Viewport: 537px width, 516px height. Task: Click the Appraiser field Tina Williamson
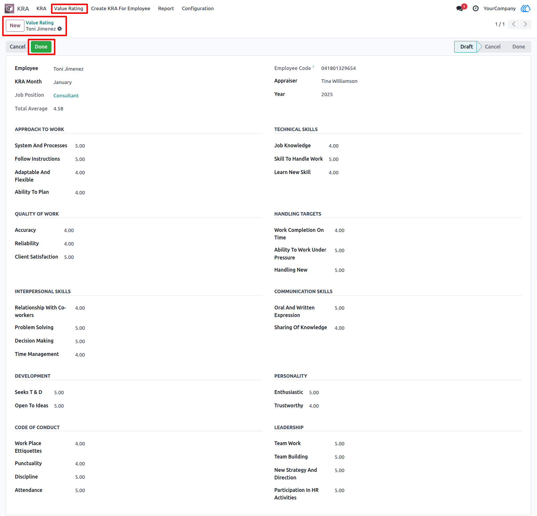coord(339,81)
